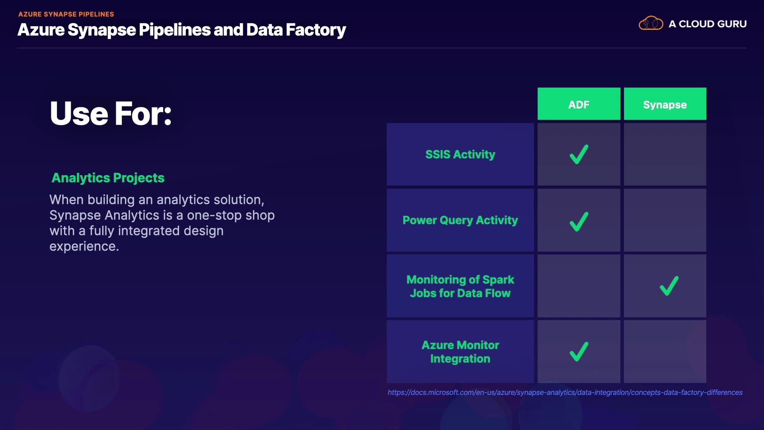Click the Power Query Activity row label
Viewport: 764px width, 430px height.
point(460,220)
